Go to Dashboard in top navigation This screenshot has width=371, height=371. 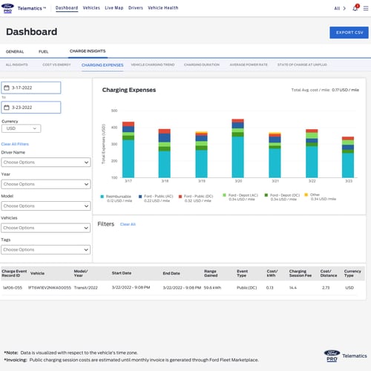(67, 8)
